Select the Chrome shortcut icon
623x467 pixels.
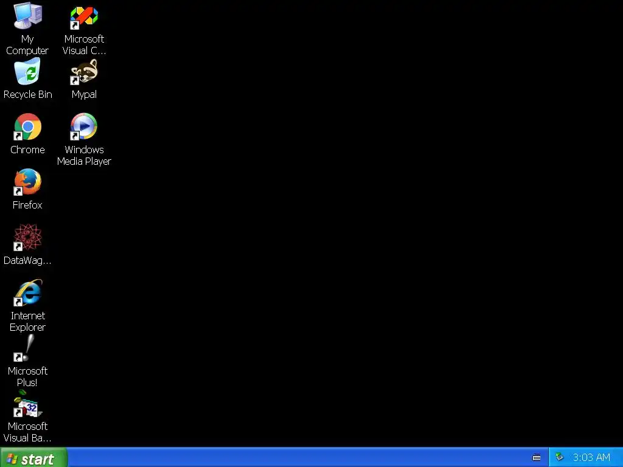[27, 126]
